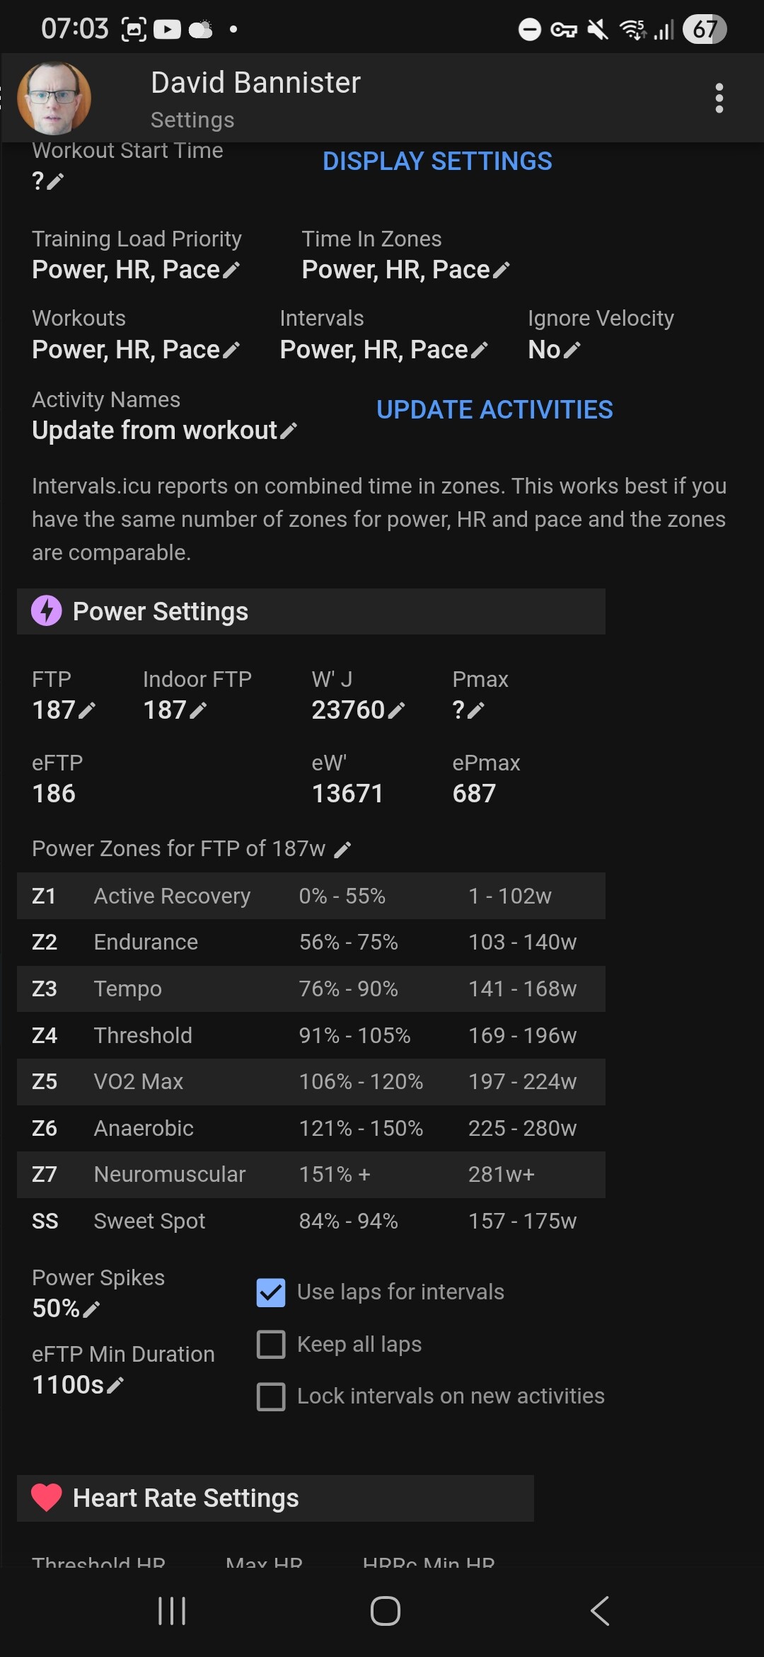Edit the Power Spikes percentage pencil

91,1309
